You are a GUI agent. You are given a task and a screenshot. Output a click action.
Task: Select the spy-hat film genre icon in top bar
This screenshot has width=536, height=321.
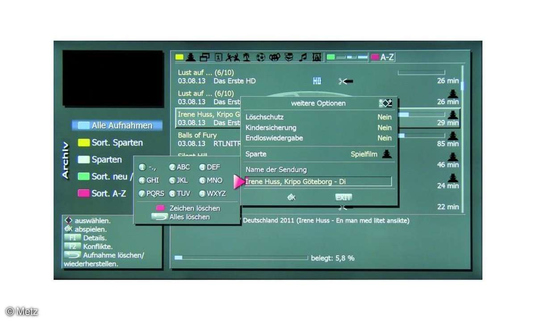pos(191,57)
